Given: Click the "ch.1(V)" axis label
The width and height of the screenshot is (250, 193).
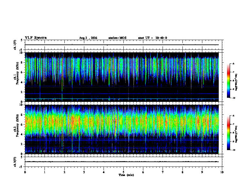Looking at the screenshot, I should pyautogui.click(x=15, y=45).
